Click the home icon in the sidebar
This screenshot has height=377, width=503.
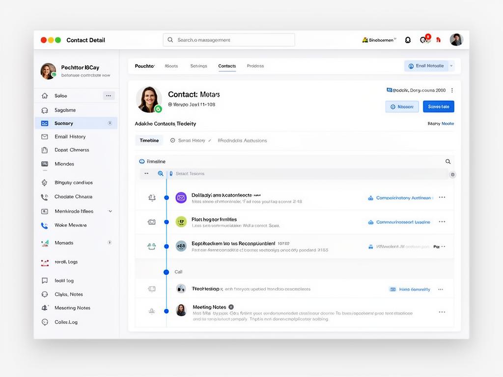tap(45, 96)
